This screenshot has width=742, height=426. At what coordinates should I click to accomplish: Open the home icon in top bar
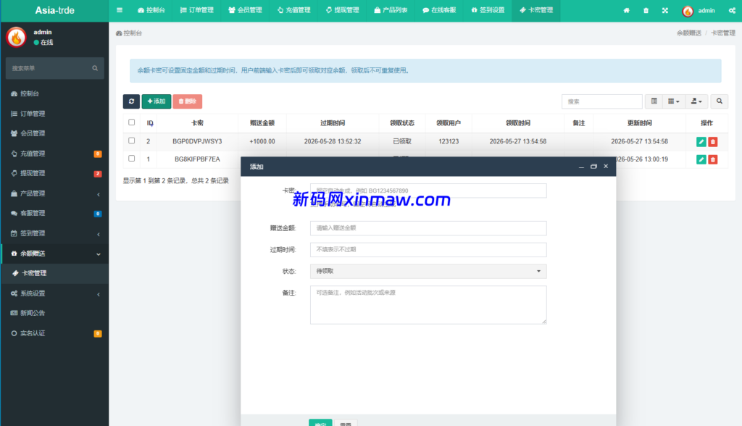pyautogui.click(x=626, y=10)
